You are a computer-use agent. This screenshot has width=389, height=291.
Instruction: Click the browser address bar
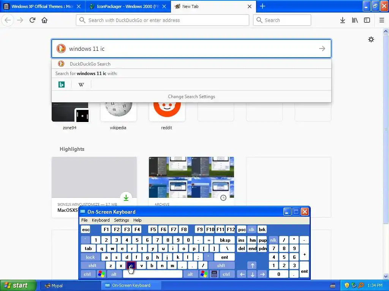click(x=163, y=20)
